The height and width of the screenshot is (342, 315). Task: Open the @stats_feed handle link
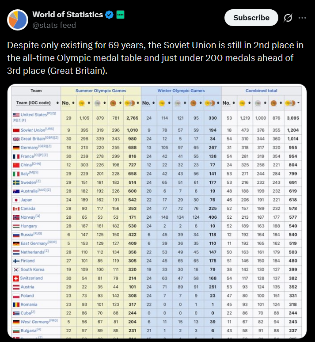[54, 25]
